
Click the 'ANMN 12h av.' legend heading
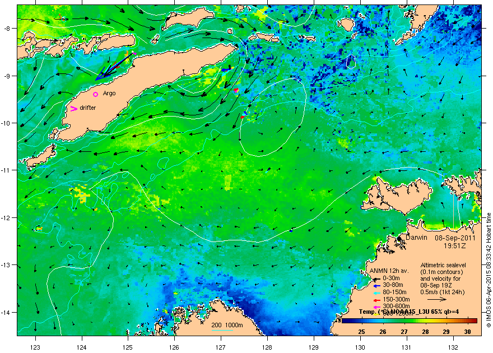tap(389, 271)
